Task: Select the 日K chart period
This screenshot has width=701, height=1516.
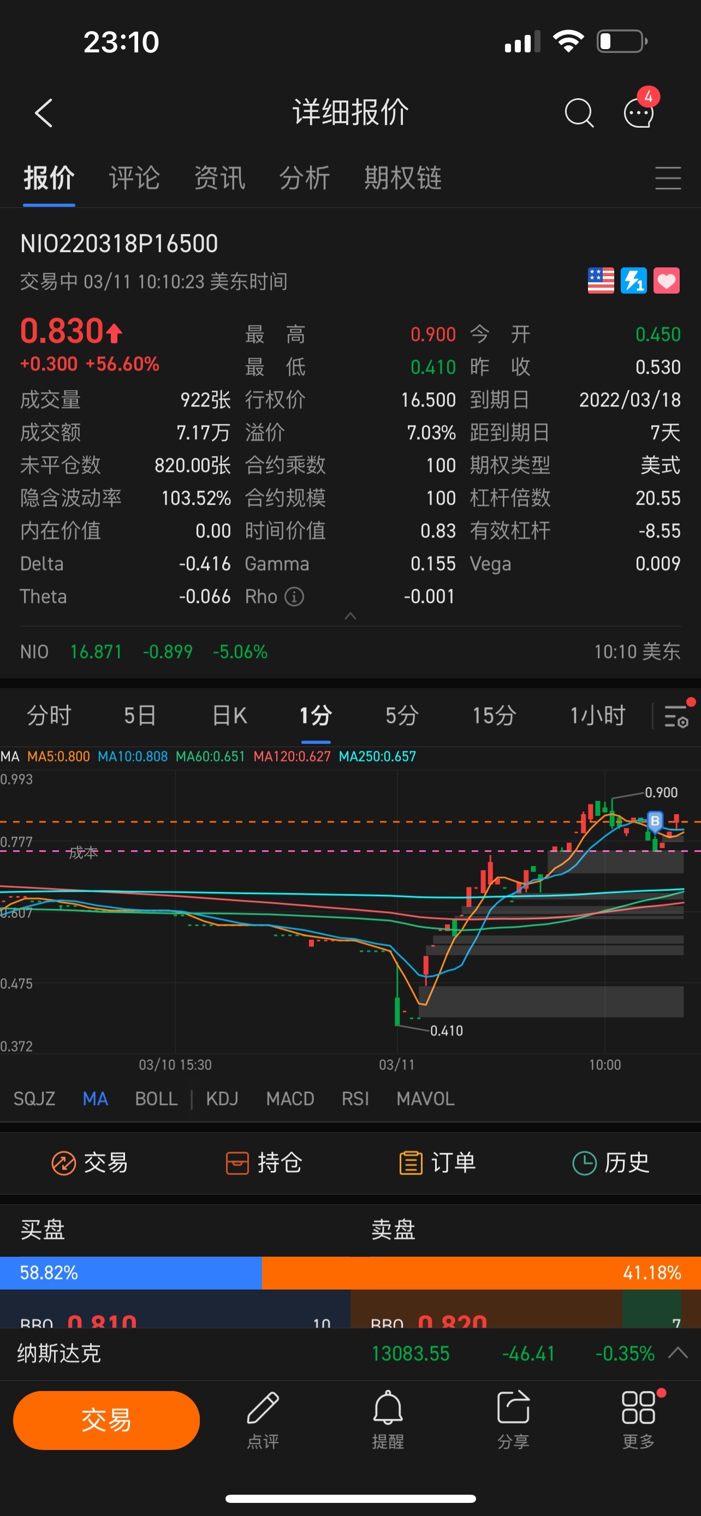Action: point(229,715)
